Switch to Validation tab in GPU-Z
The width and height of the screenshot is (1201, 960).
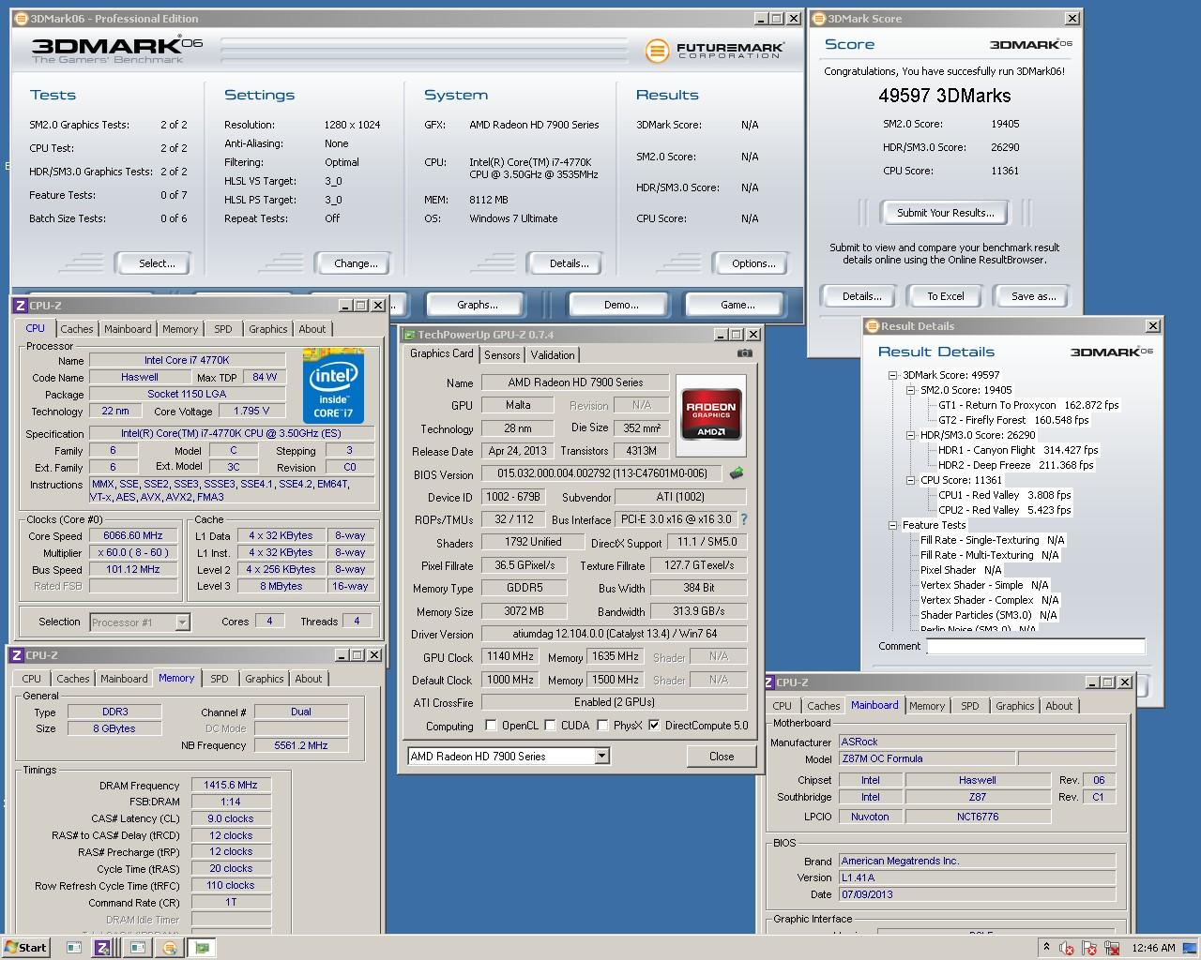pos(553,355)
